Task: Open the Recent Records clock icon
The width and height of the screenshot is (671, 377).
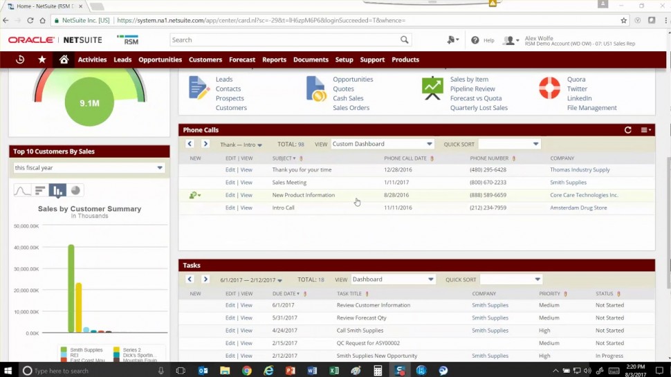Action: click(20, 59)
